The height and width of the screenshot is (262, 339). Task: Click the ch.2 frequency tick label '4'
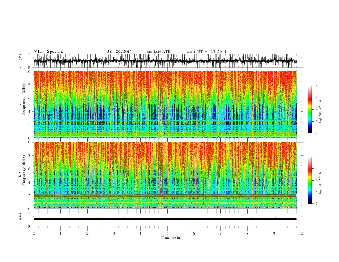[x=30, y=182]
